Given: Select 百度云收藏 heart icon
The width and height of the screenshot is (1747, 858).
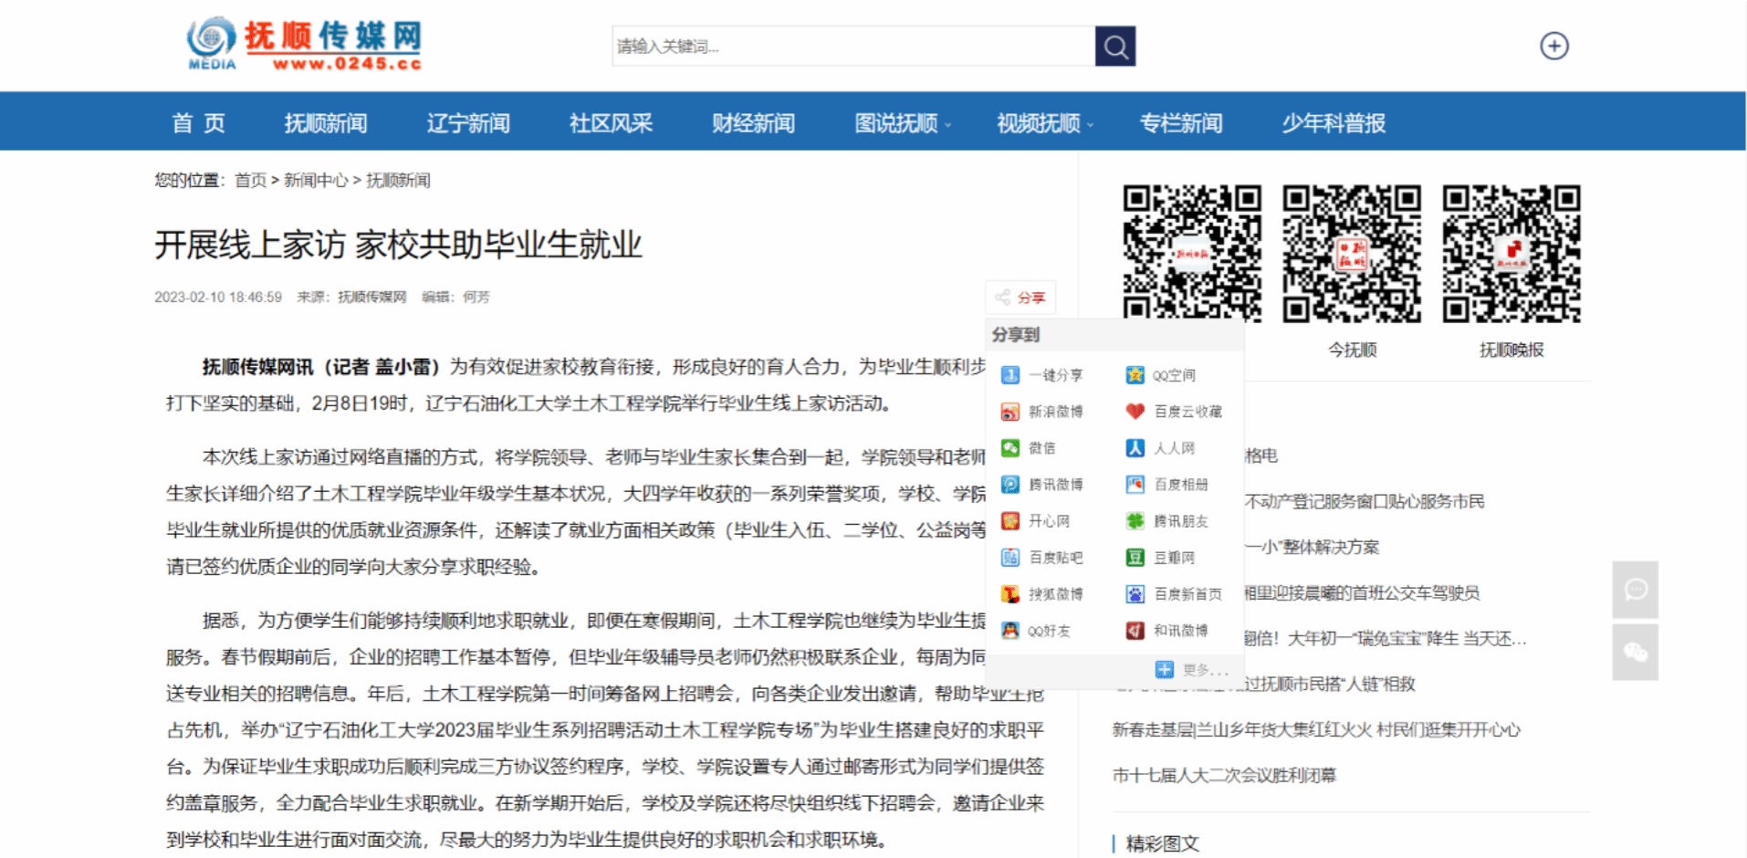Looking at the screenshot, I should pyautogui.click(x=1135, y=412).
